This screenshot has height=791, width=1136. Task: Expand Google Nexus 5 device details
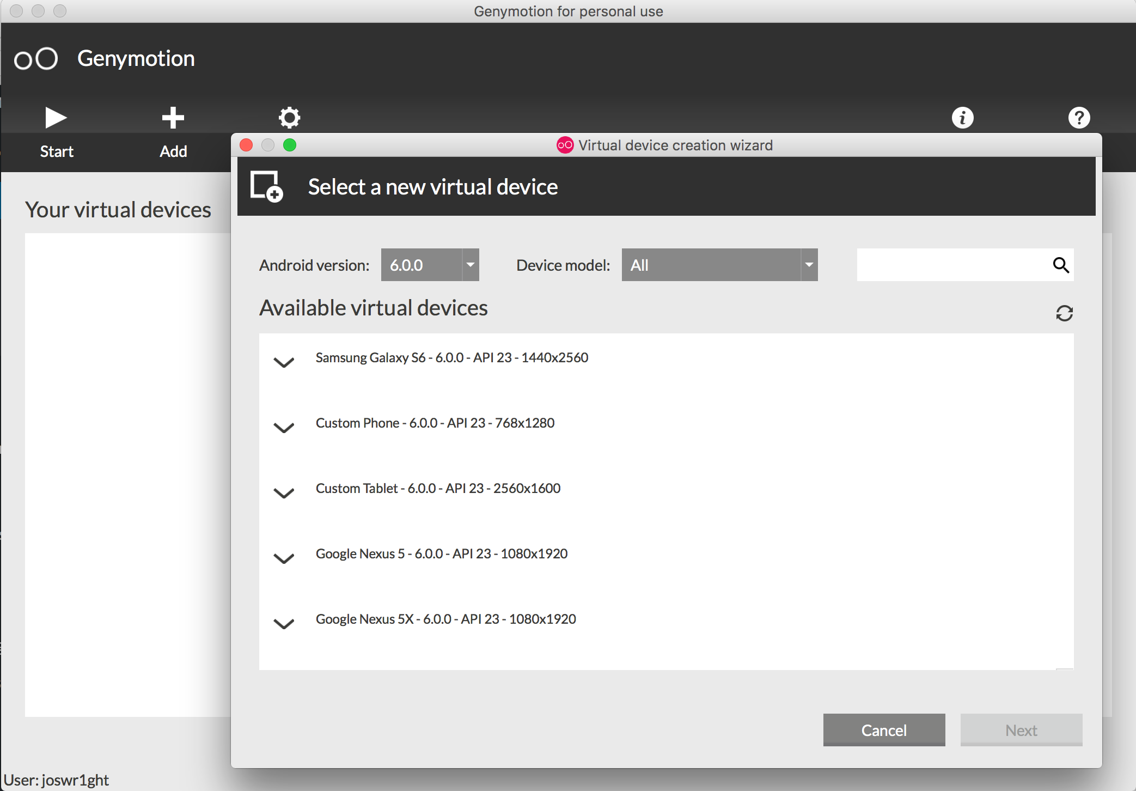pyautogui.click(x=284, y=558)
